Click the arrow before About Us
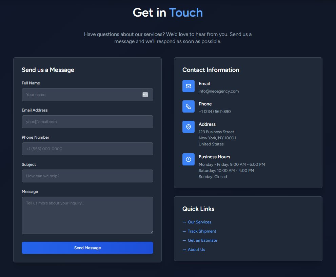Viewport: 336px width, 277px height. pos(184,250)
